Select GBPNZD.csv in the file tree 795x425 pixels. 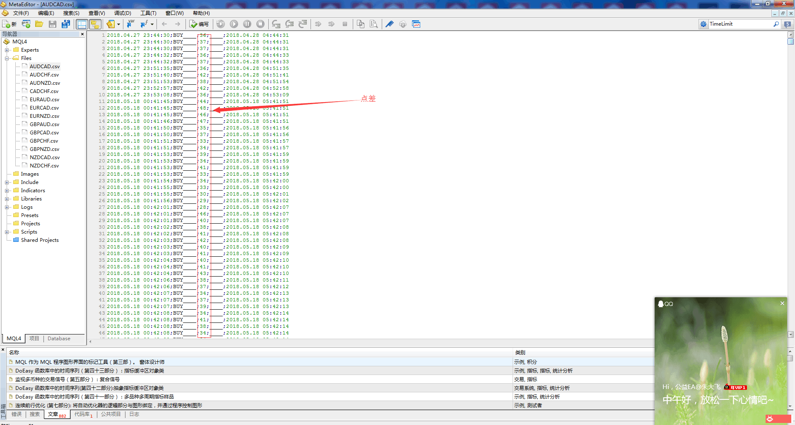click(44, 149)
